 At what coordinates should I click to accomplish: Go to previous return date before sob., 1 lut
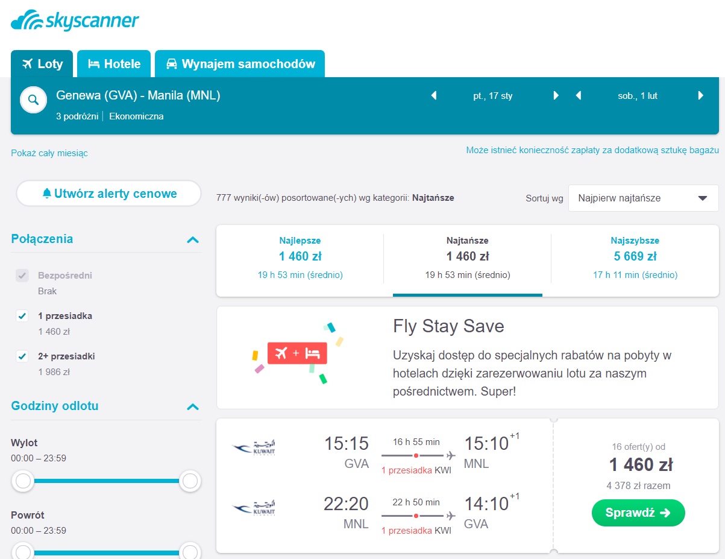tap(579, 95)
